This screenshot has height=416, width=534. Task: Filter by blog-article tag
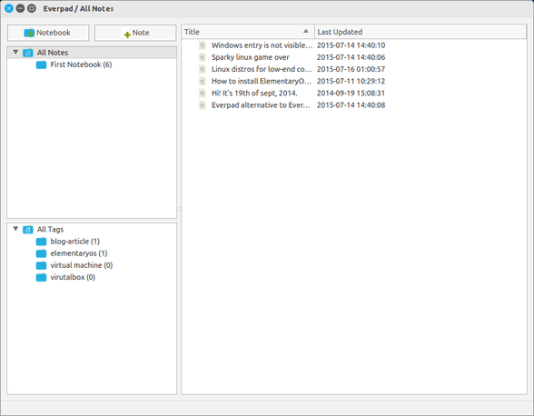point(74,242)
